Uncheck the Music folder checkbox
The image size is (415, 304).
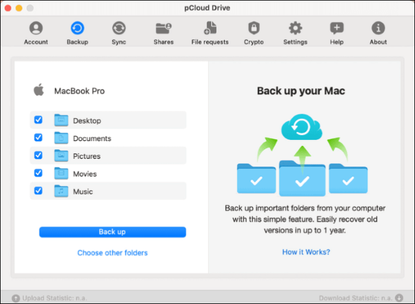coord(39,191)
